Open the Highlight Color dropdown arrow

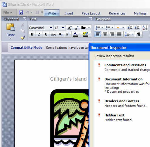pyautogui.click(x=90, y=34)
